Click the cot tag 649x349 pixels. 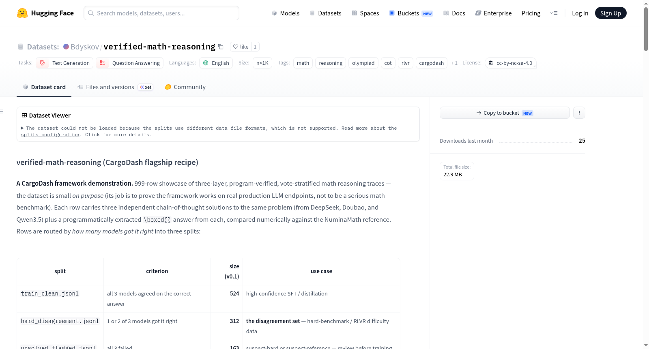click(388, 63)
